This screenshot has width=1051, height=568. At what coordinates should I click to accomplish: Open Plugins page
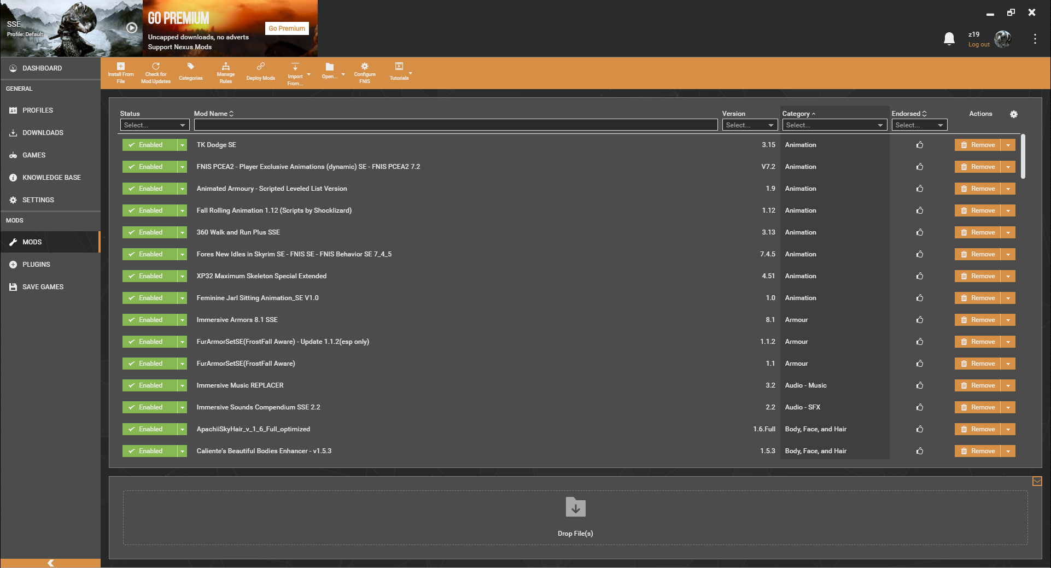coord(50,265)
